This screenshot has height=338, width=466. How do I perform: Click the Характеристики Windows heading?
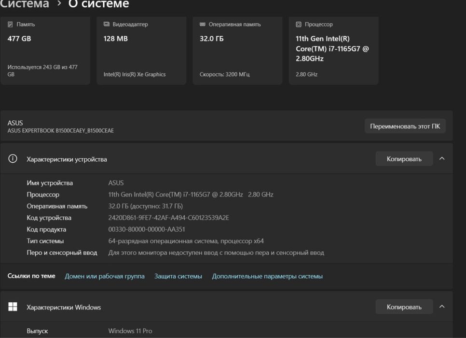click(x=64, y=307)
